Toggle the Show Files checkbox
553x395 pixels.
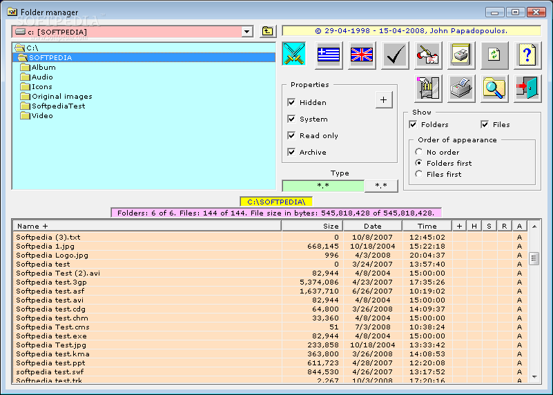click(x=485, y=124)
